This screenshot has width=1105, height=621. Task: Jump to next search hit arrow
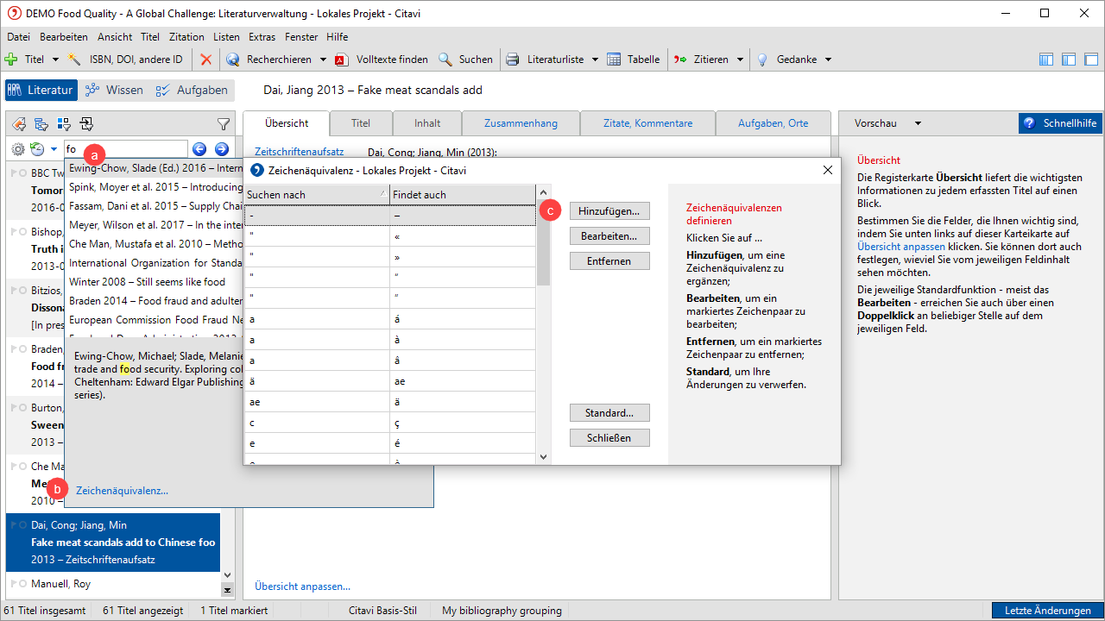(221, 149)
